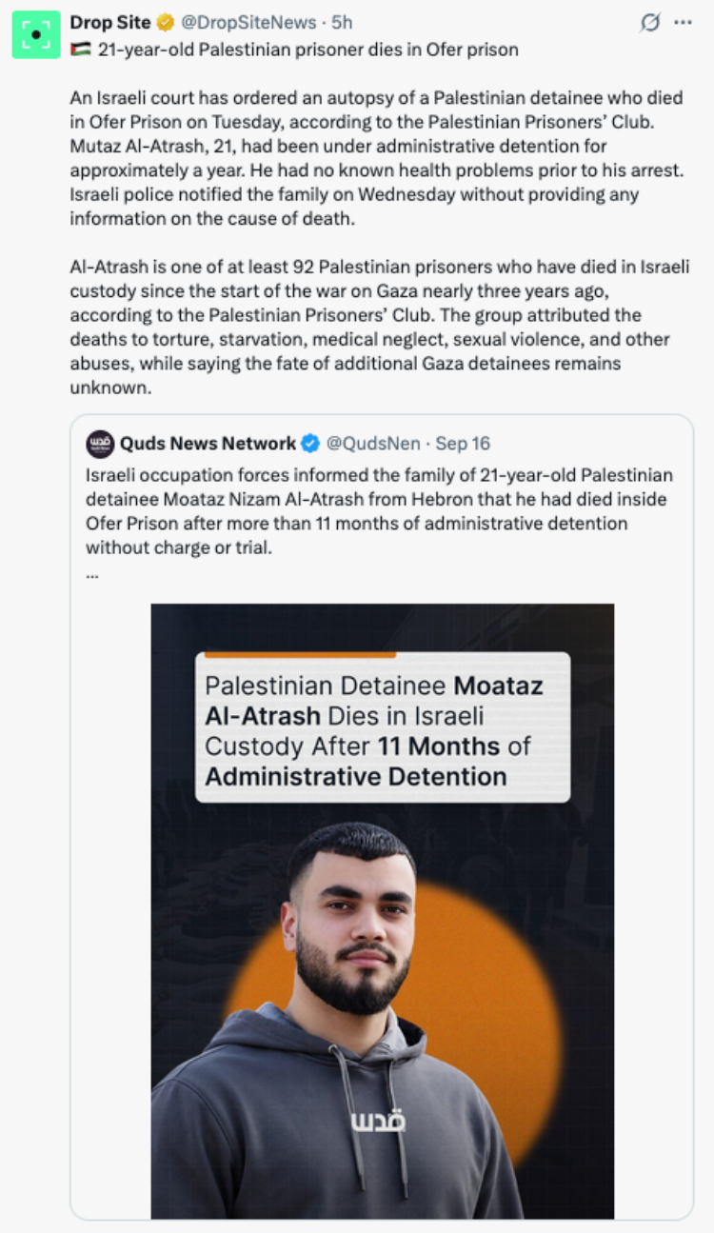
Task: Open the three-dot more options menu
Action: coord(683,23)
